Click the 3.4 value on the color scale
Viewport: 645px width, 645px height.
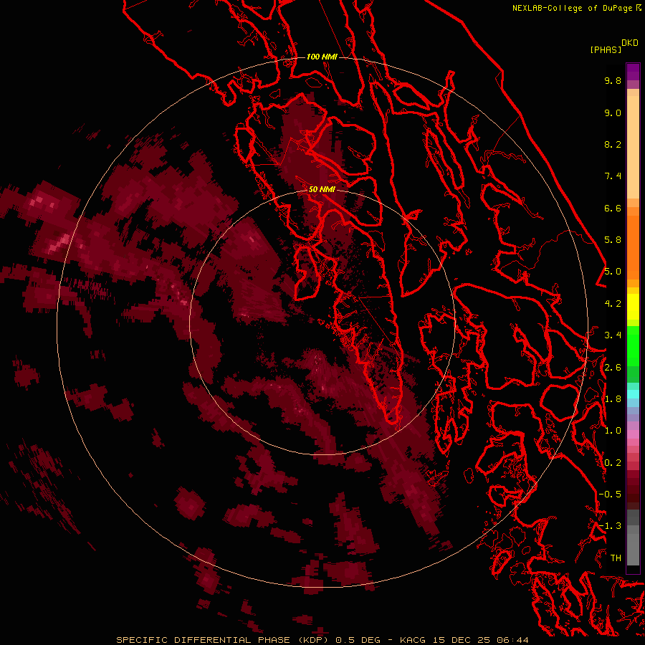click(613, 335)
